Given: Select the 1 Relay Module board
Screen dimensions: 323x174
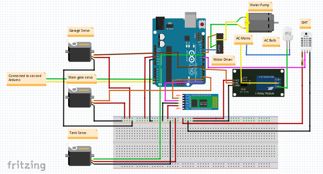Looking at the screenshot, I should point(259,83).
